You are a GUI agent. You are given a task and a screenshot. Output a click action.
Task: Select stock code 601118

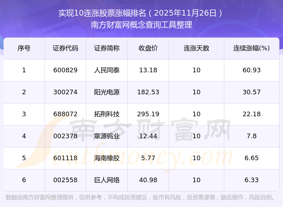(65, 158)
